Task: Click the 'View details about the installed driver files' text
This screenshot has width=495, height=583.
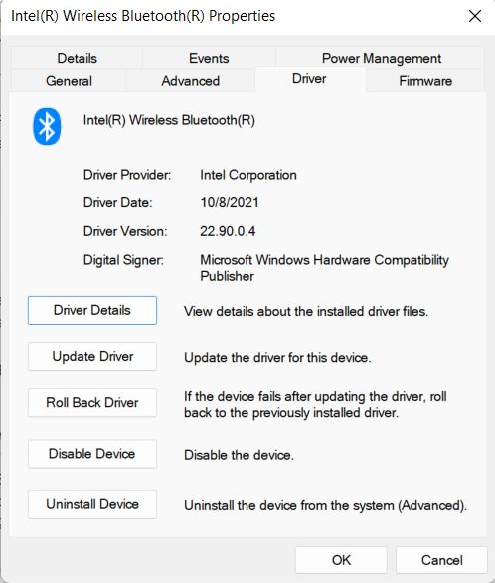Action: click(306, 311)
